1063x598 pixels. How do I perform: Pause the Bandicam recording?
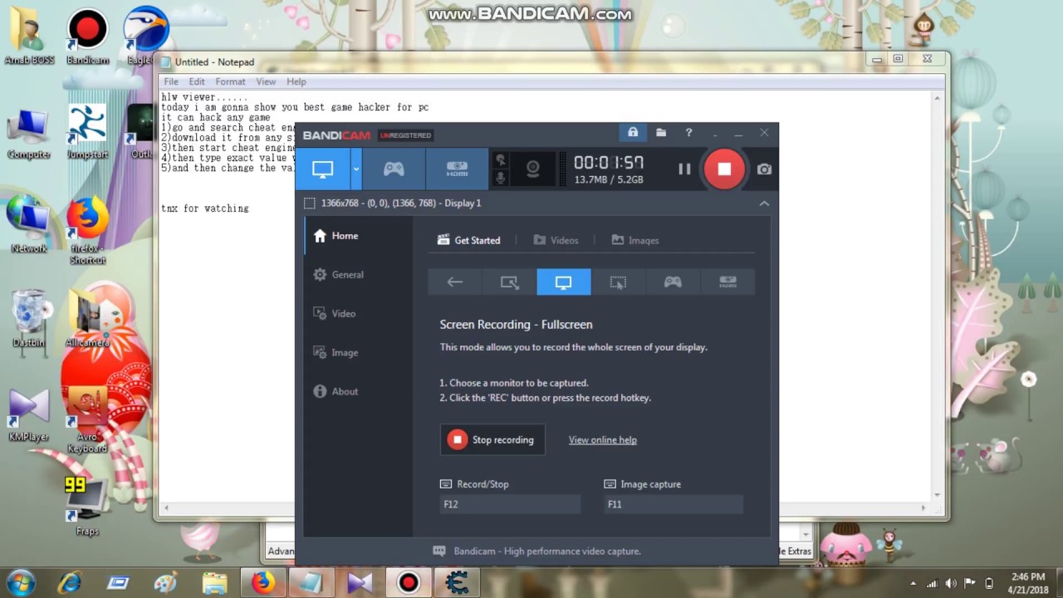(x=684, y=169)
